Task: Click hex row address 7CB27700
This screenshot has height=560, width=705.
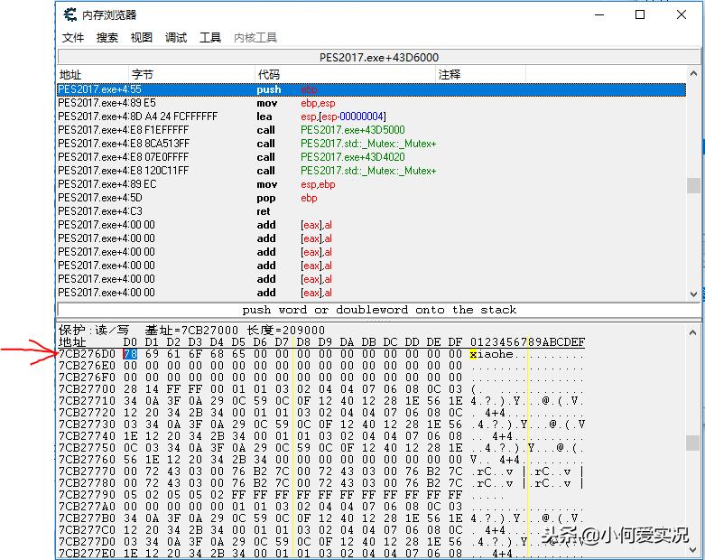Action: click(x=87, y=387)
